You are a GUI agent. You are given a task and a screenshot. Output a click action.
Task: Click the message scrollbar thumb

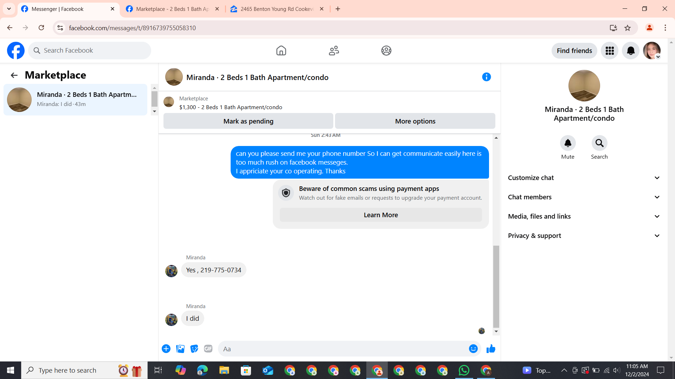496,286
